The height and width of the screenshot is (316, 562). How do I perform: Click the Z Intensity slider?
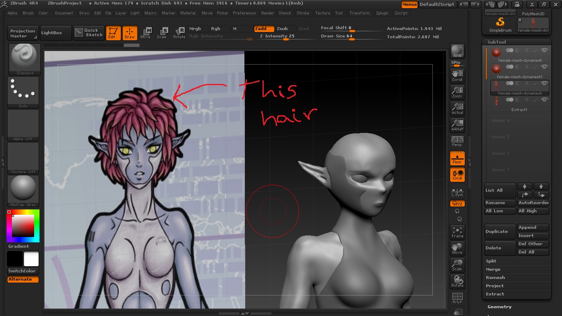[285, 37]
